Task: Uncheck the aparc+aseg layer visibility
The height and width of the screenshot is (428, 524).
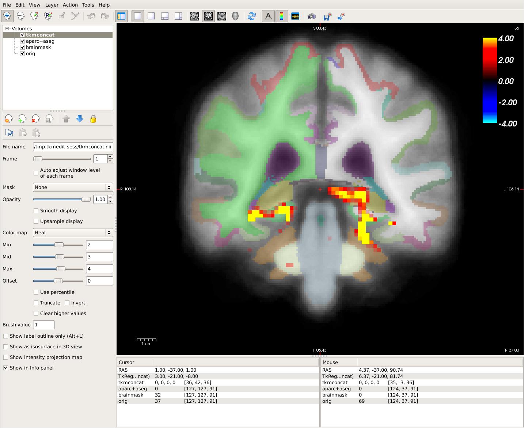Action: [23, 41]
